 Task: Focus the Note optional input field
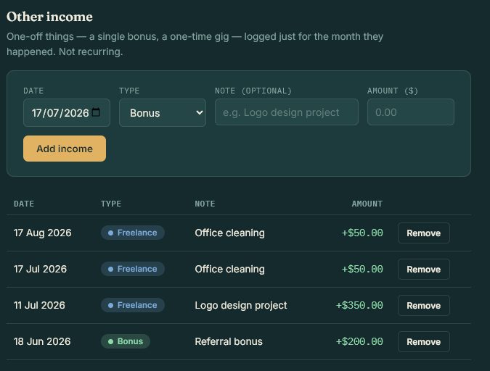pyautogui.click(x=287, y=112)
